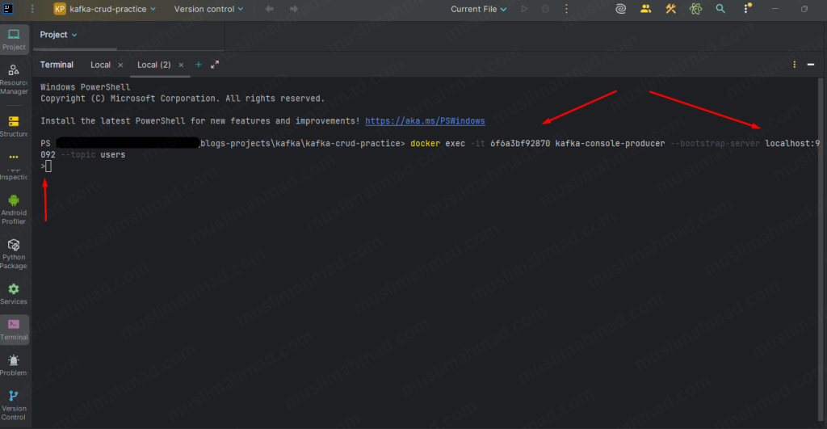Viewport: 827px width, 429px height.
Task: Open the Project tool window
Action: 14,40
